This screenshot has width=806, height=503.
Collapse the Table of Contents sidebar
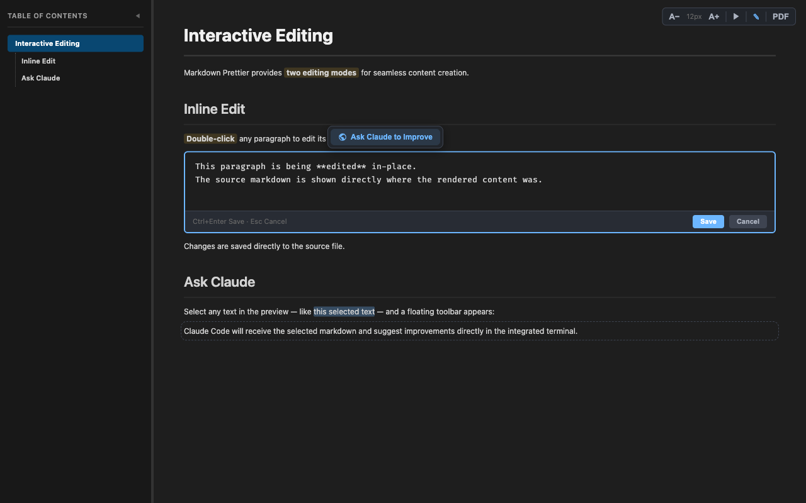[x=137, y=16]
